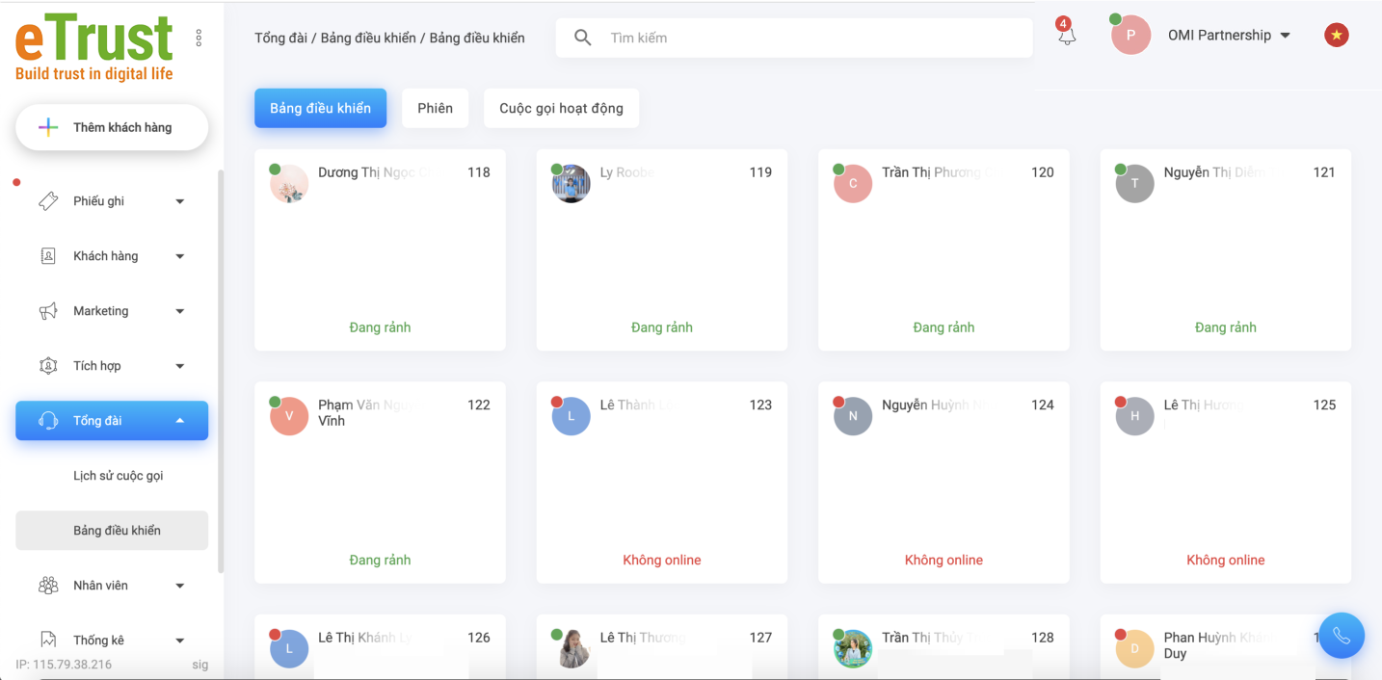Click the Thêm khách hàng button

[112, 127]
